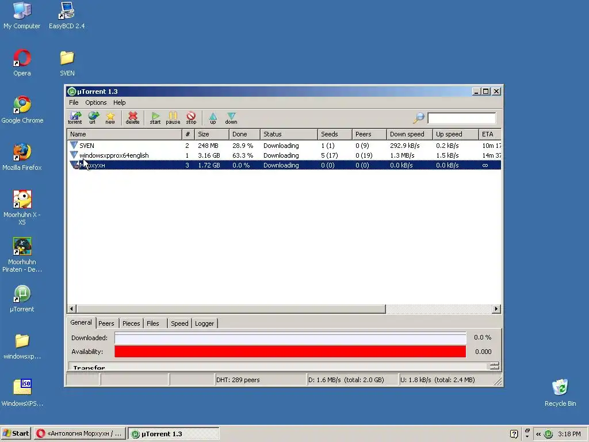The image size is (589, 442).
Task: Sort by Up speed column header
Action: click(x=456, y=134)
